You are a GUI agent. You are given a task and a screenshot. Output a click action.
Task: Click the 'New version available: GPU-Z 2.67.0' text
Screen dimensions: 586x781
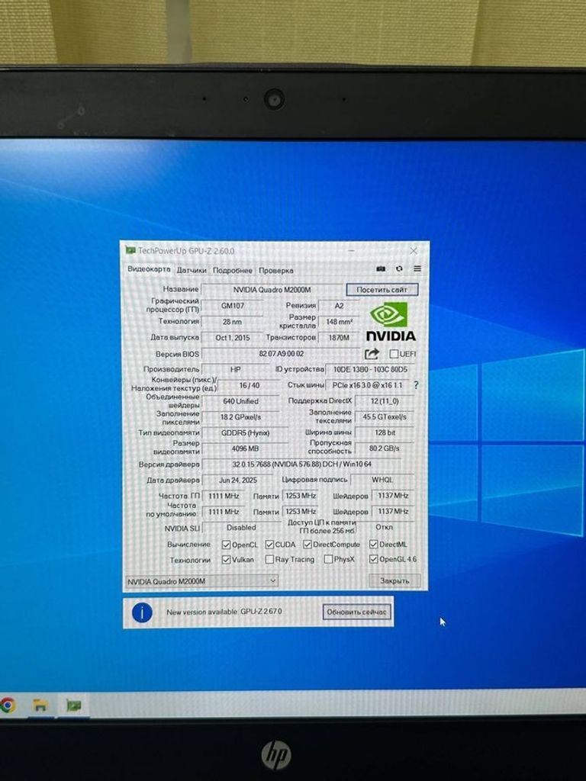[x=224, y=612]
